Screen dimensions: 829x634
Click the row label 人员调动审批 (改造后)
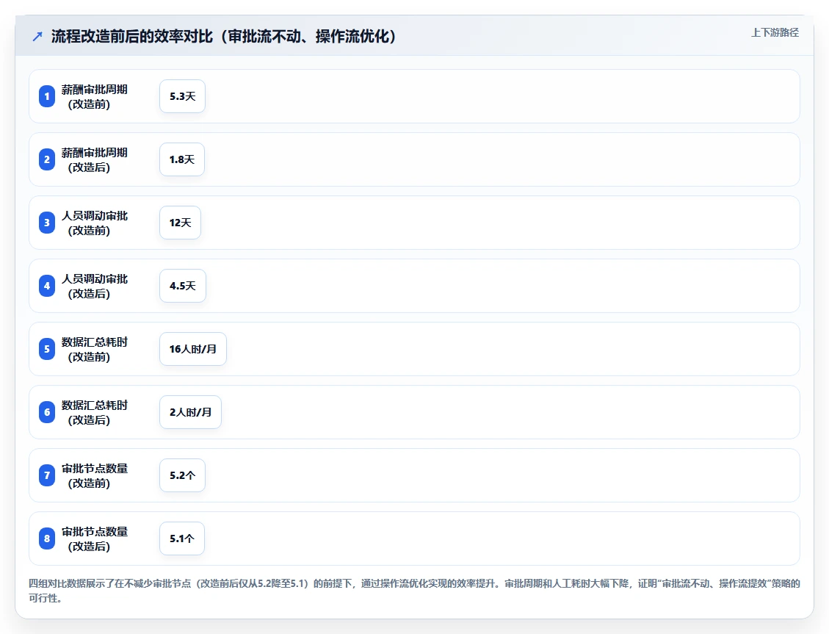click(95, 286)
